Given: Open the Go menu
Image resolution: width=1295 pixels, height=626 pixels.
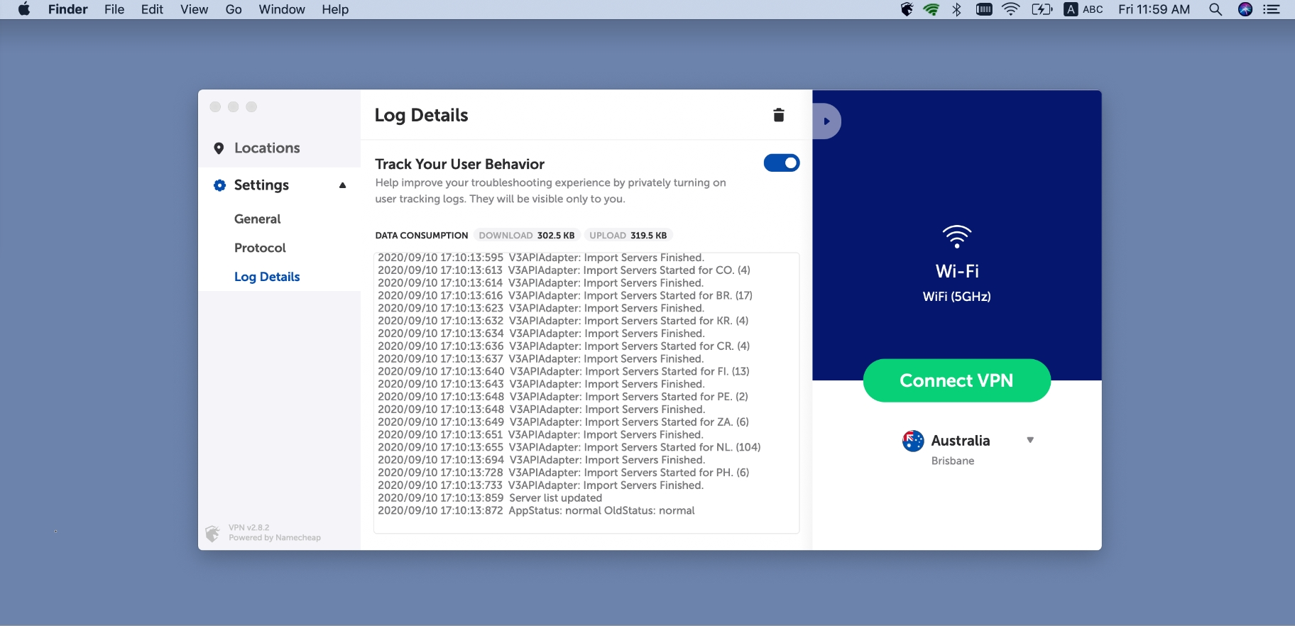Looking at the screenshot, I should [x=234, y=9].
